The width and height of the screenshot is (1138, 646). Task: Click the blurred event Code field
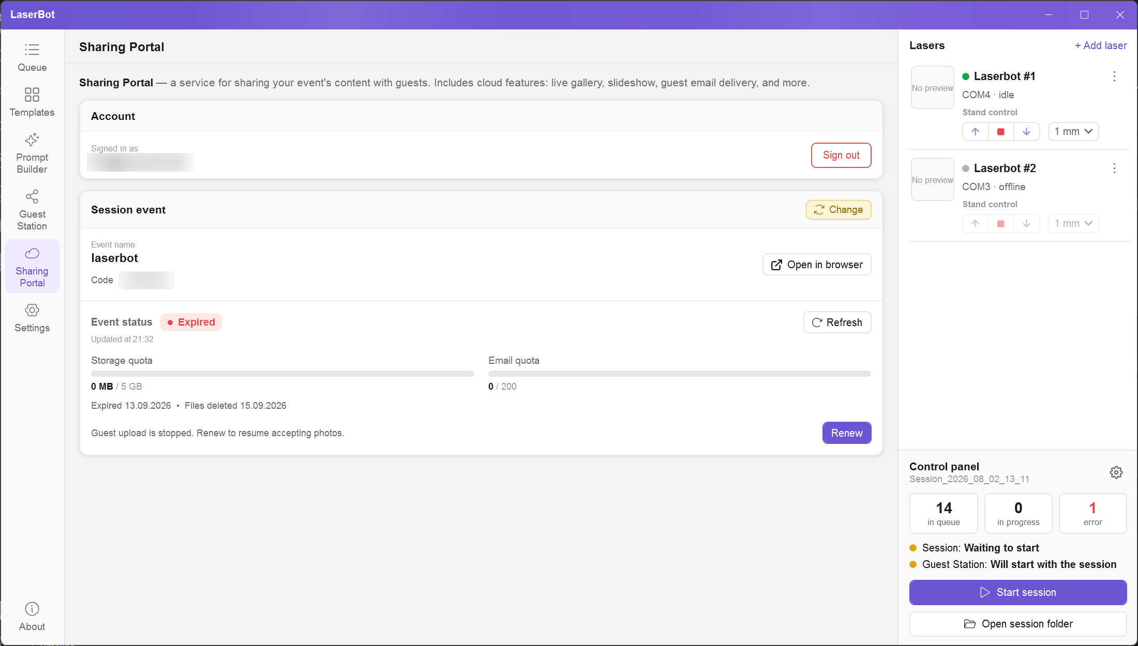(146, 280)
